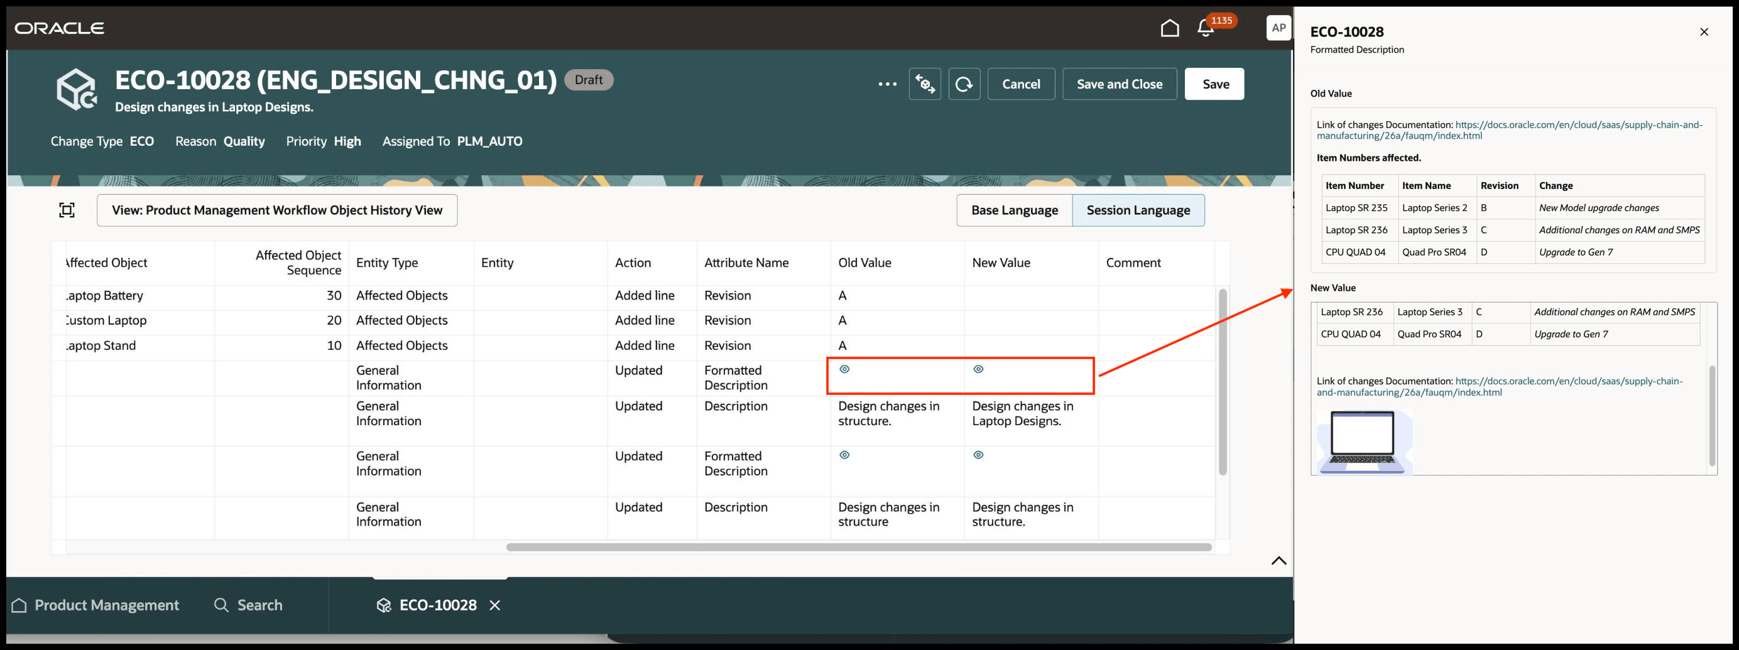Image resolution: width=1739 pixels, height=650 pixels.
Task: Open the Product Management Workflow Object History View selector
Action: click(277, 210)
